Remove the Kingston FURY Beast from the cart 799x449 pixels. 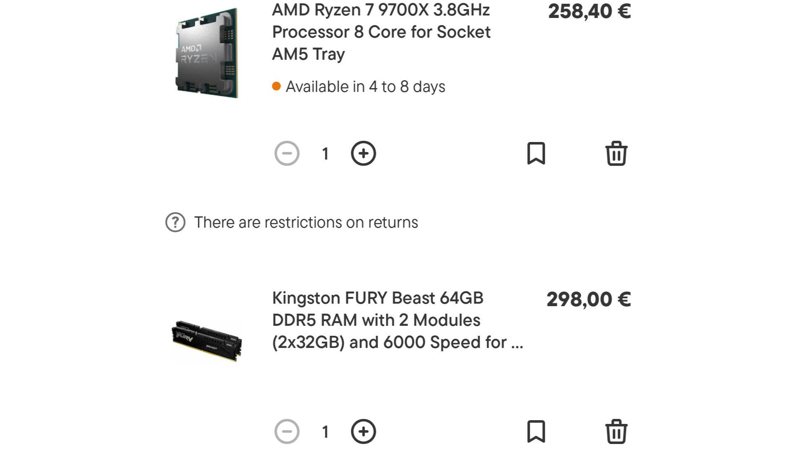616,431
